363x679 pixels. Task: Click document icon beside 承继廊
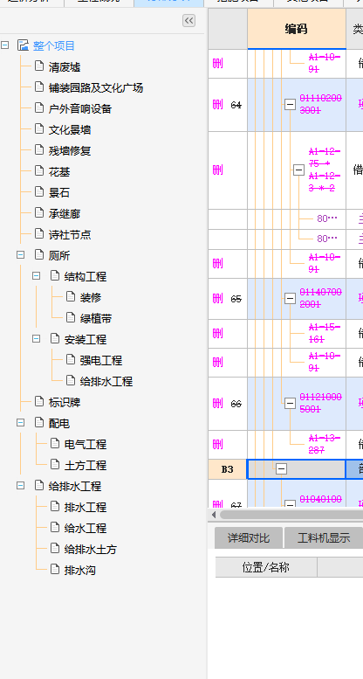39,212
